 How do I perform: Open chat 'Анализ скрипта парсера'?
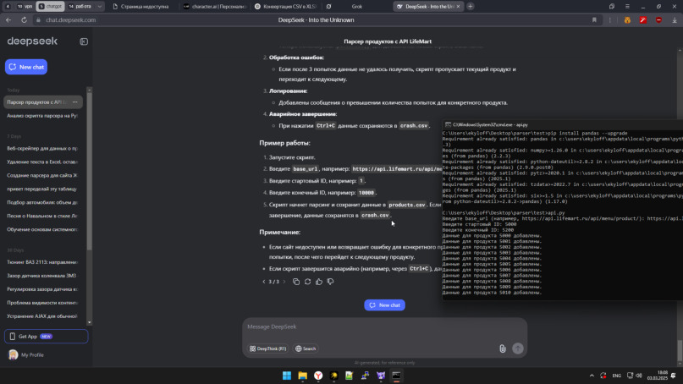pos(42,116)
